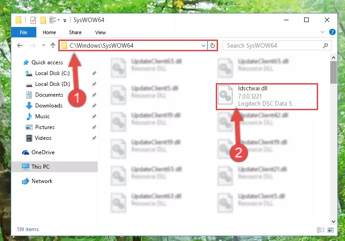Go back with the left arrow

tap(20, 45)
